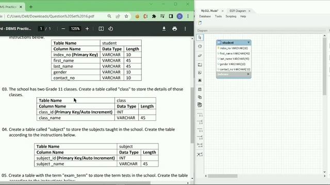
Task: Select the first_name column in student diagram
Action: click(x=234, y=53)
